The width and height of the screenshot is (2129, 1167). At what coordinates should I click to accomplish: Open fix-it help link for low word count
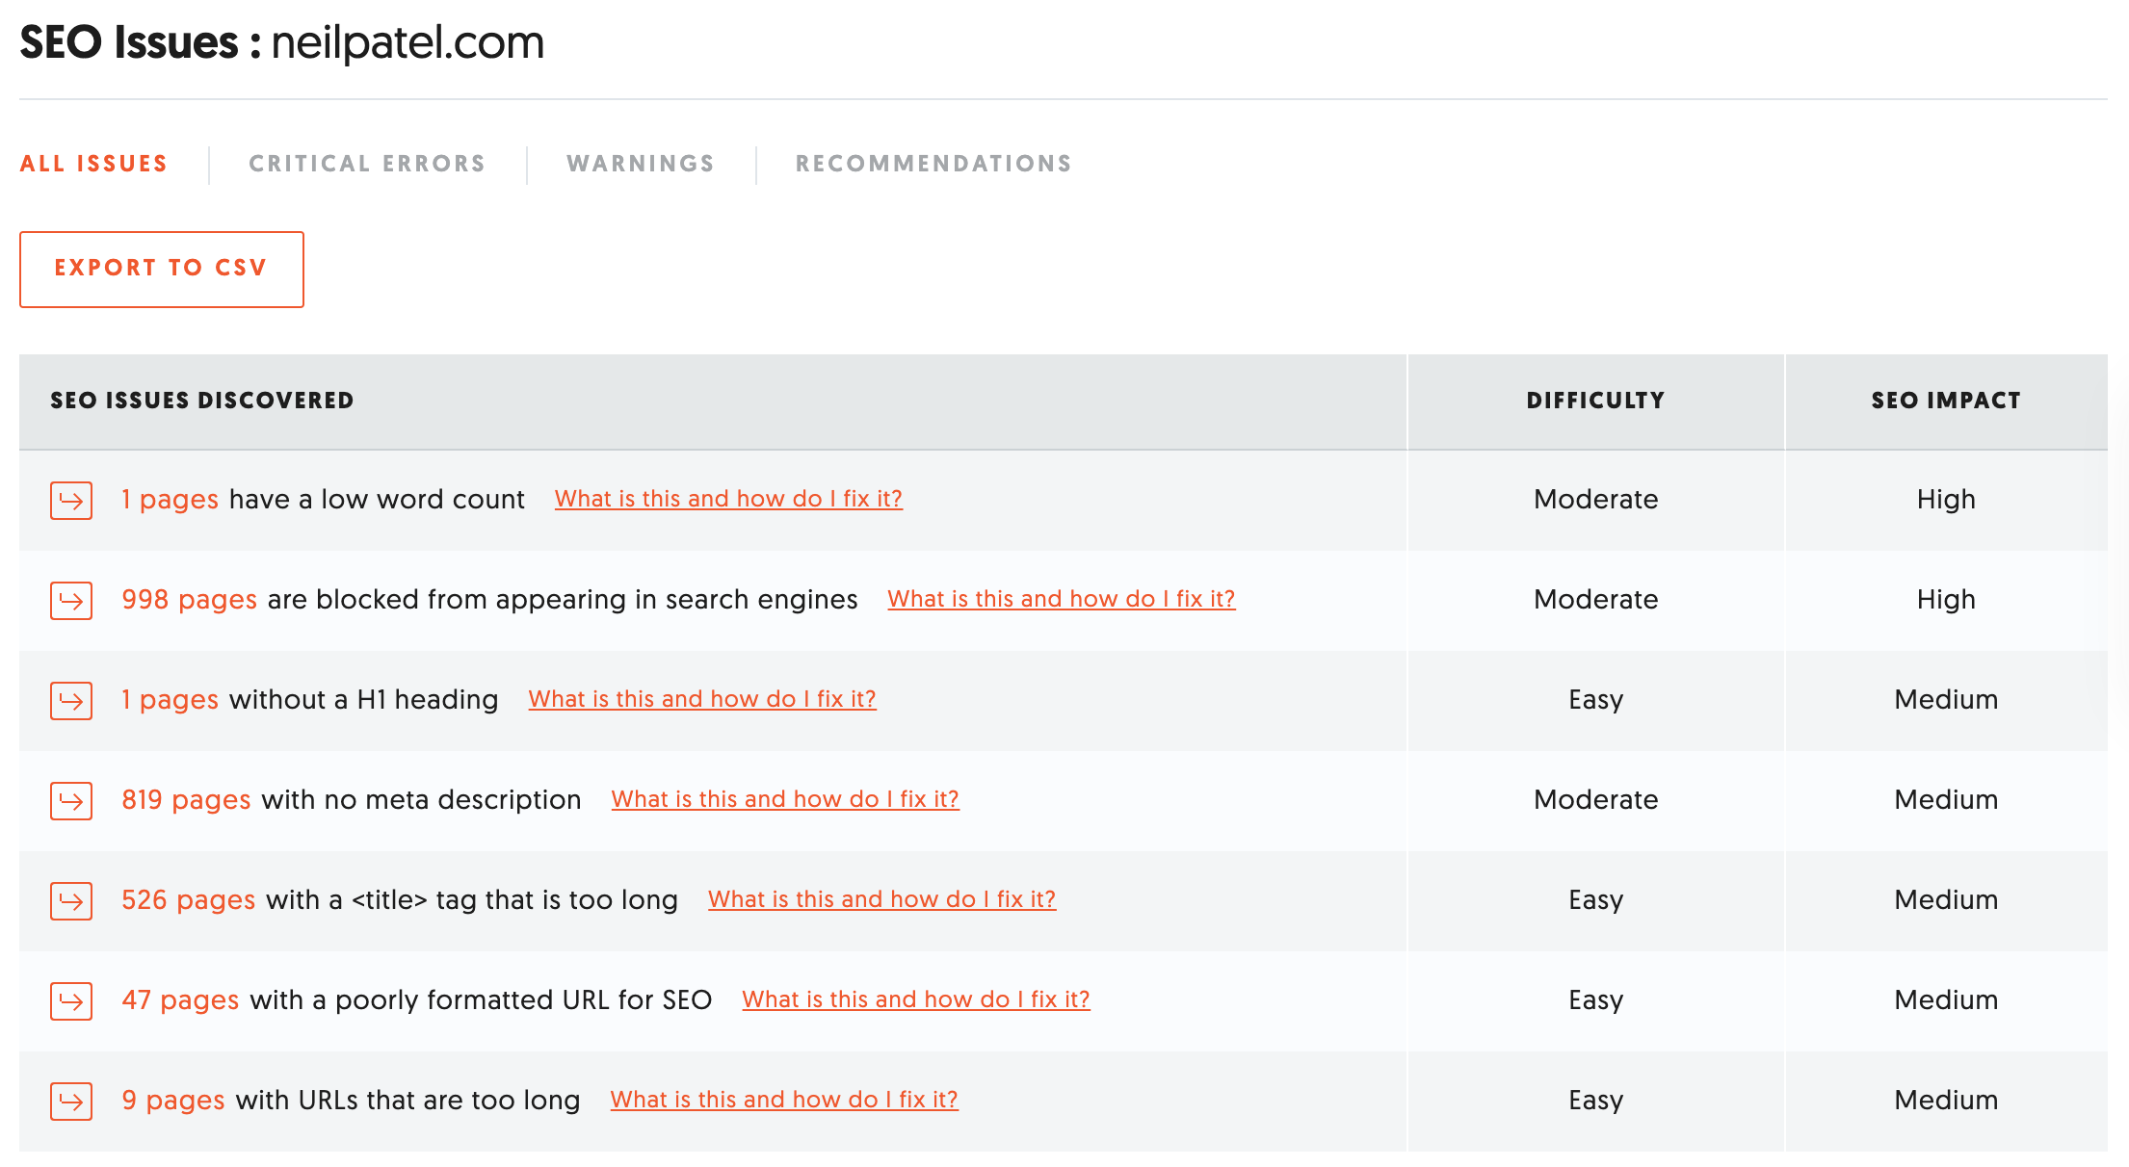728,499
